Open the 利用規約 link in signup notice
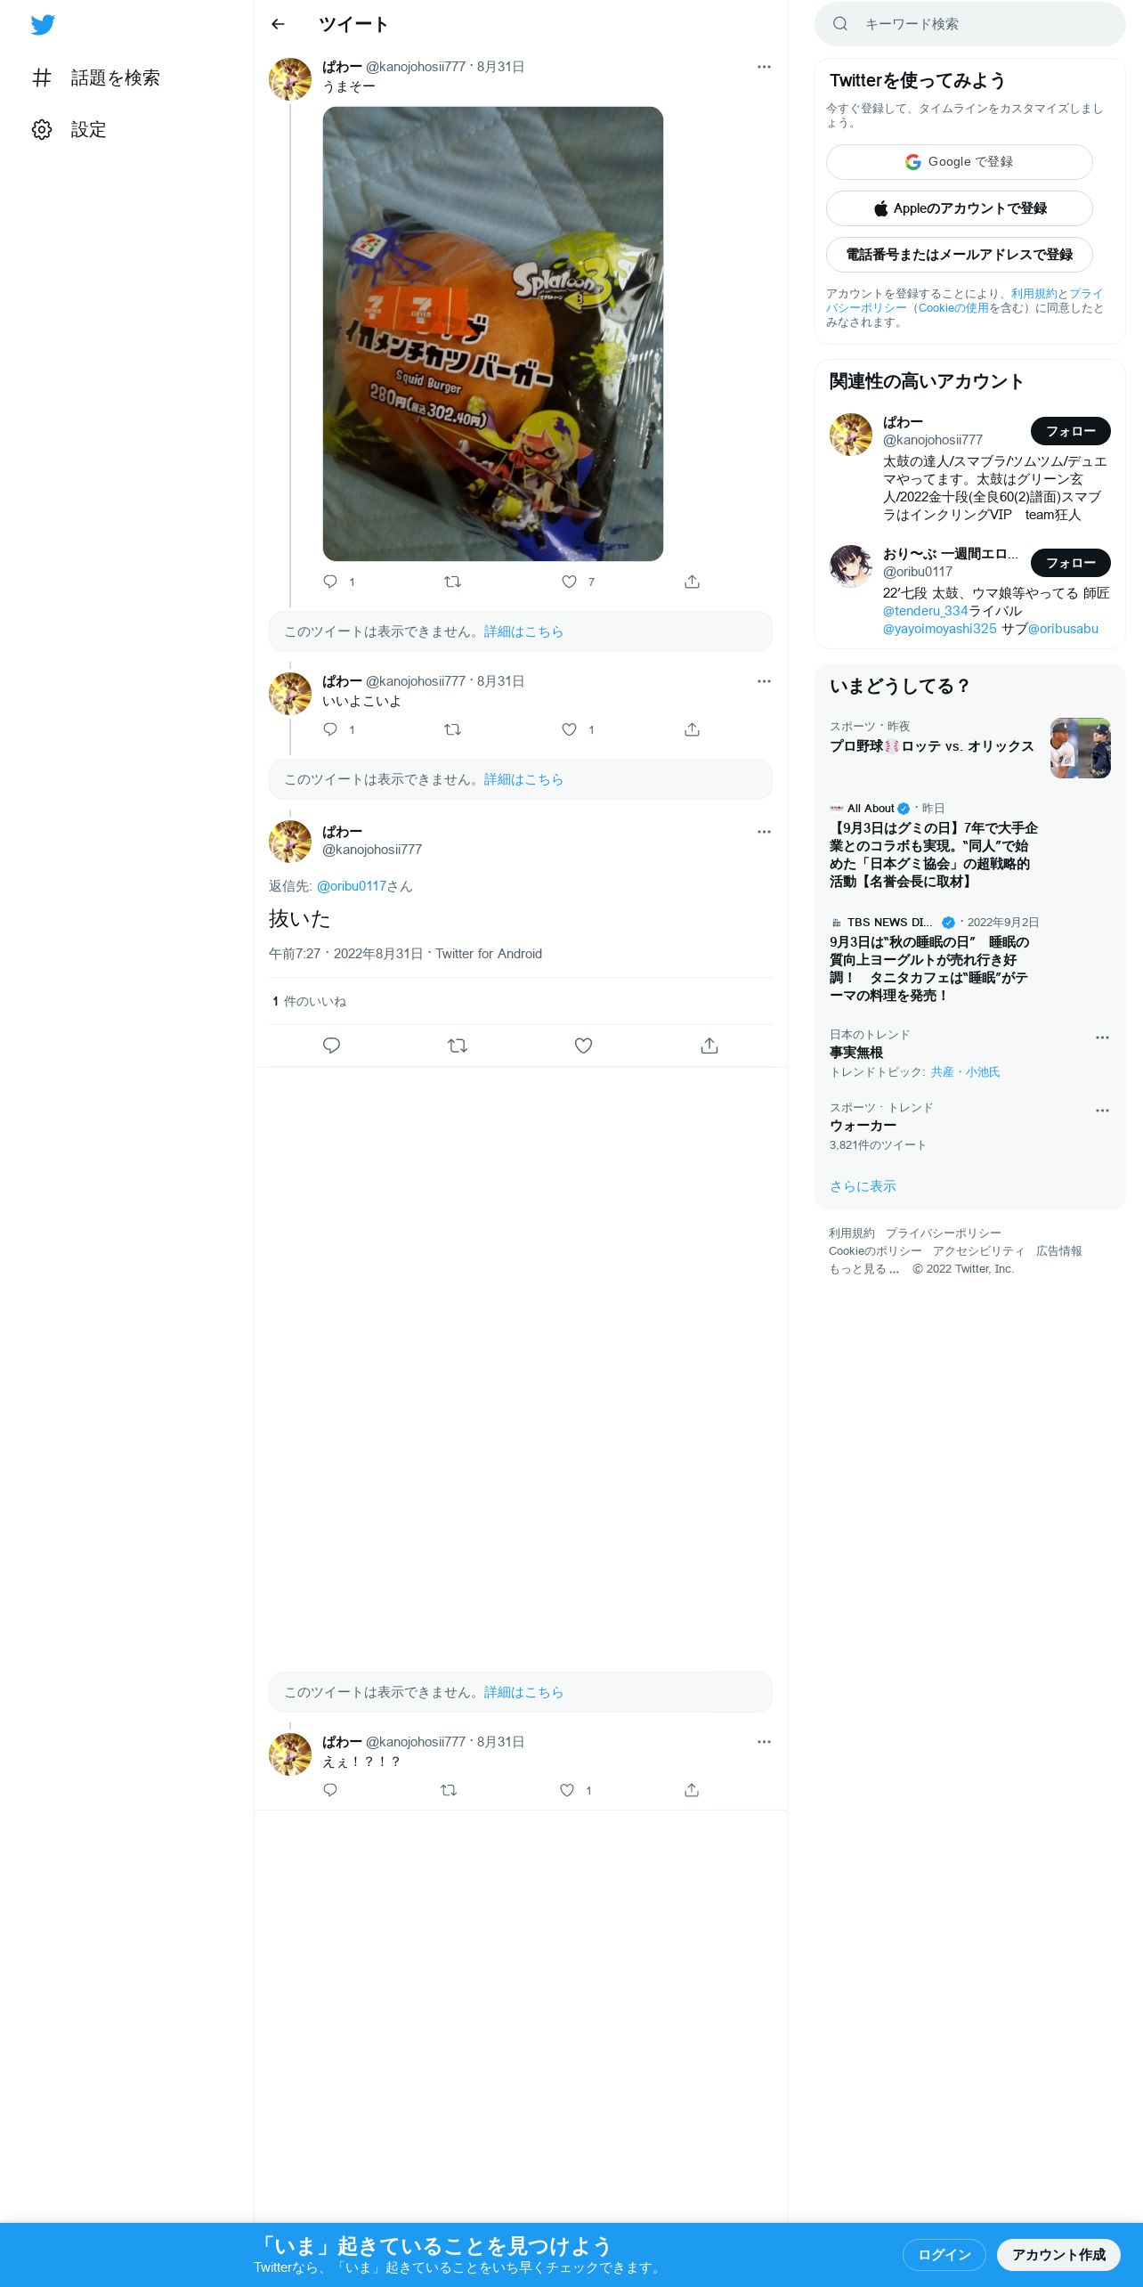This screenshot has height=2287, width=1143. tap(1034, 294)
